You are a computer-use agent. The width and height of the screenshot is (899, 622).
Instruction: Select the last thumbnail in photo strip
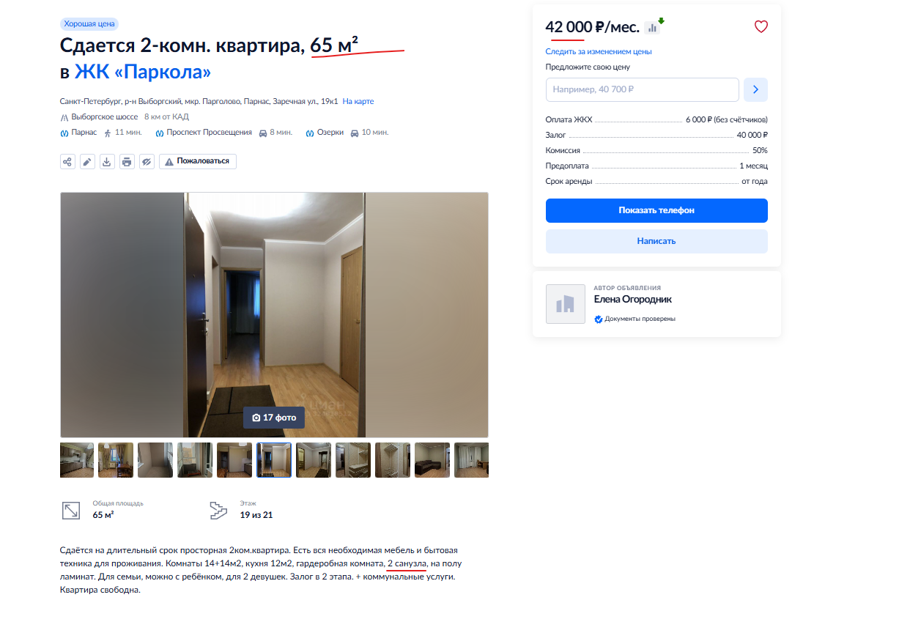471,460
